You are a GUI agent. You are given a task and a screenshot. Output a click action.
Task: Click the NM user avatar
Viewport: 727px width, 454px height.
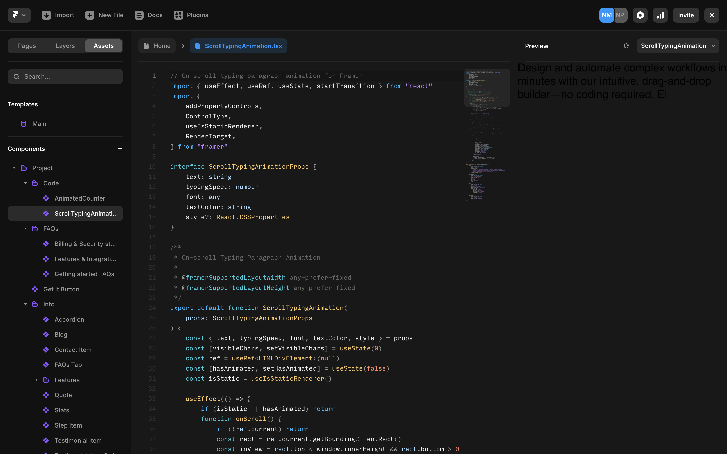pyautogui.click(x=606, y=15)
